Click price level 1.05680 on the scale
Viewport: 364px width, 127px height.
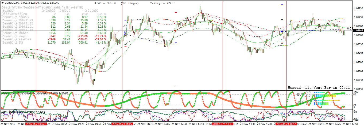pos(358,27)
